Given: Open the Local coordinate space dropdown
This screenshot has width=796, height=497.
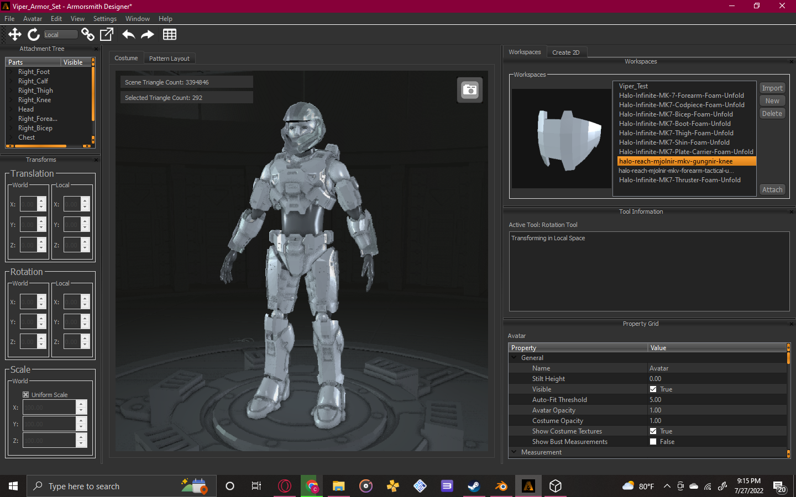Looking at the screenshot, I should click(x=60, y=35).
